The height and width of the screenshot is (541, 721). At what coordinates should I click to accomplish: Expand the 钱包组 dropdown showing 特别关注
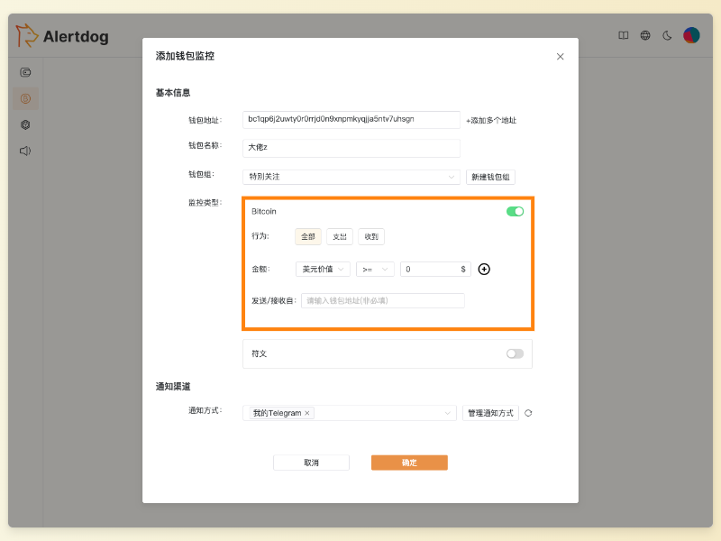(x=351, y=177)
